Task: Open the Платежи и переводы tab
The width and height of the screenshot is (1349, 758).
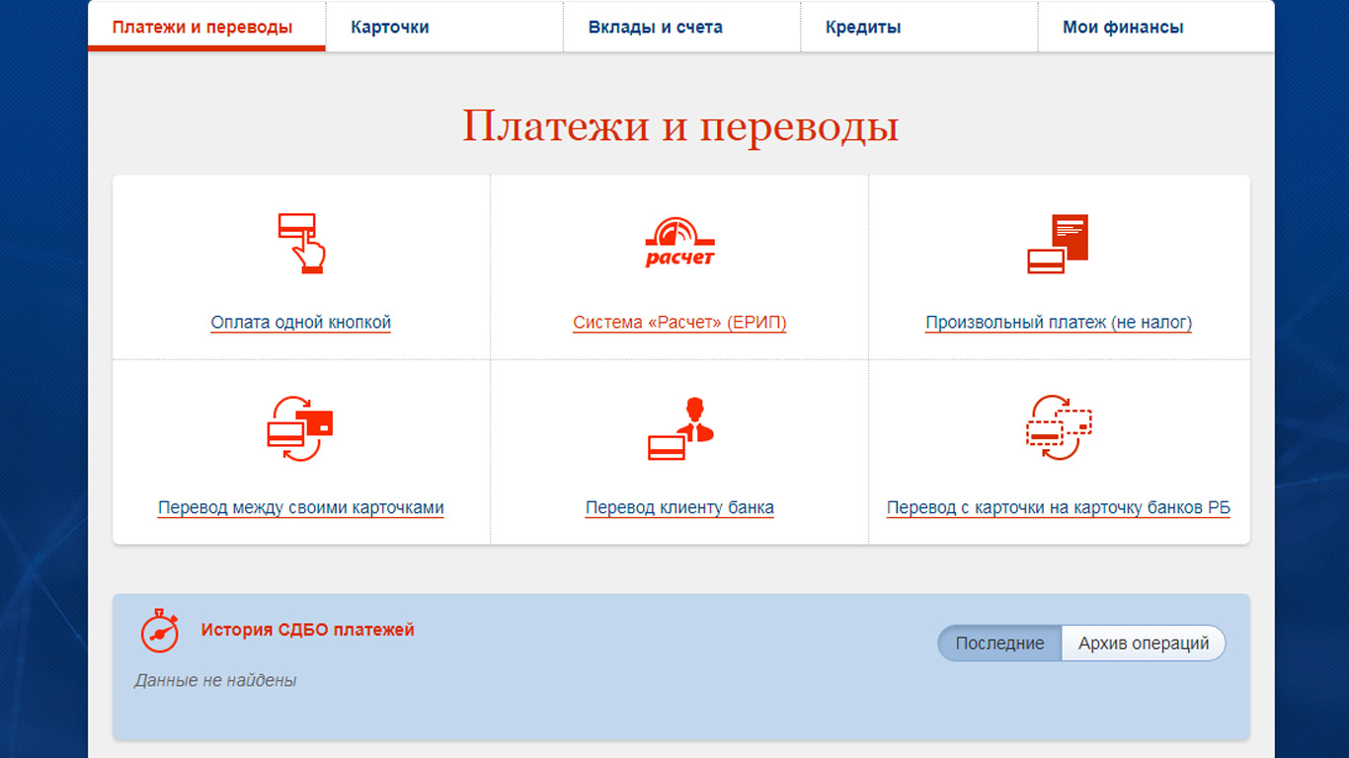Action: (206, 26)
